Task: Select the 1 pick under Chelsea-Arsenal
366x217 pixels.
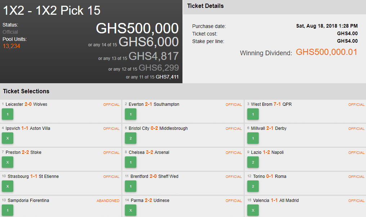Action: pyautogui.click(x=131, y=162)
